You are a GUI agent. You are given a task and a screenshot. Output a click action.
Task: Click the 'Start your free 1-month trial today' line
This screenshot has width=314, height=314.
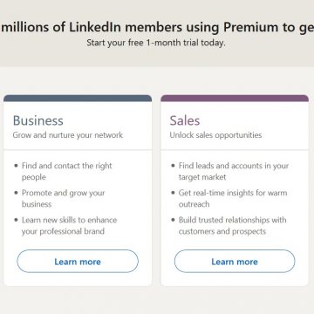click(x=156, y=43)
